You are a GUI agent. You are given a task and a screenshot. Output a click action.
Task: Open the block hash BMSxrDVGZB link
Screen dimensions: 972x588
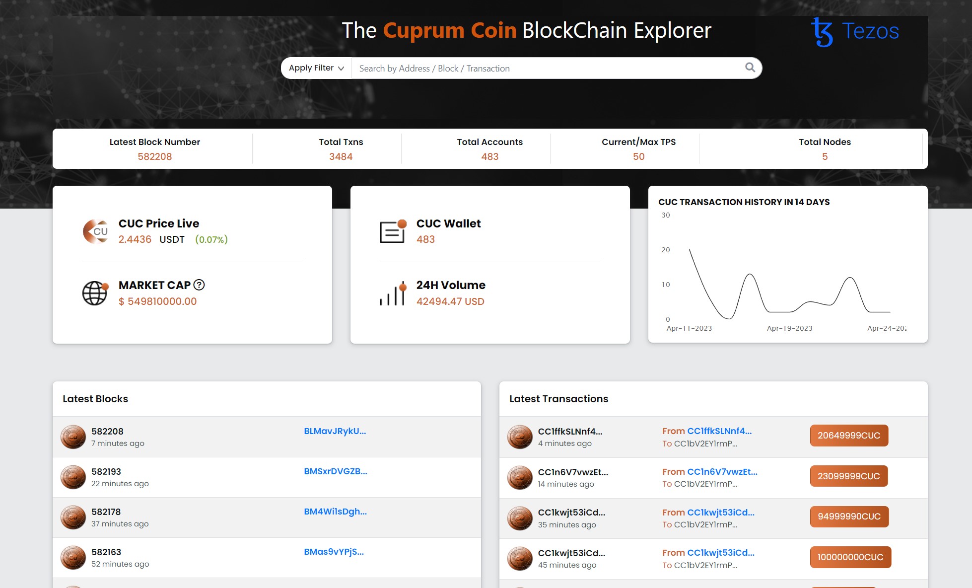pos(336,471)
